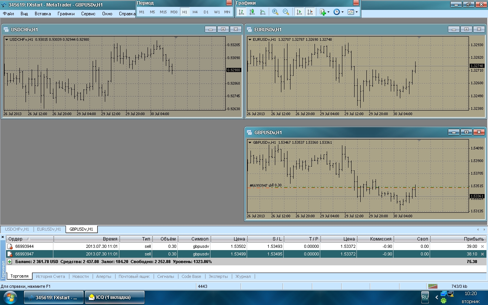Sort orders by Прибыль column header
Viewport: 488px width, 305px height.
[458, 239]
